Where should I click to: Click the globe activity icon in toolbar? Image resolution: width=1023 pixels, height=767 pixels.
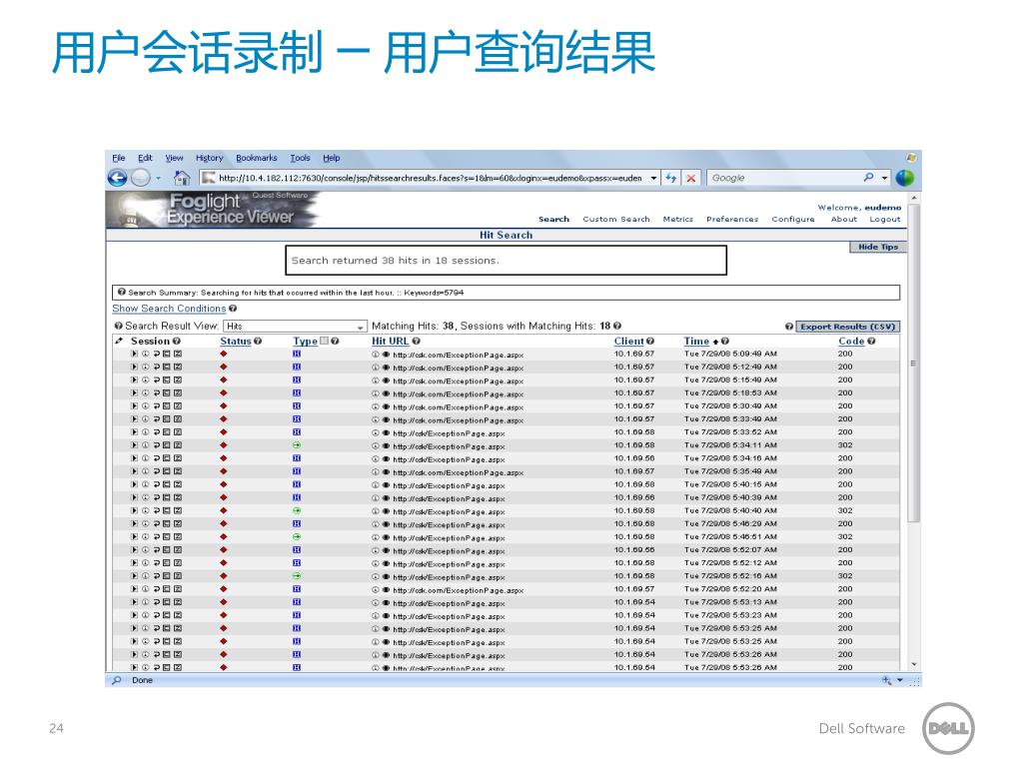coord(905,178)
